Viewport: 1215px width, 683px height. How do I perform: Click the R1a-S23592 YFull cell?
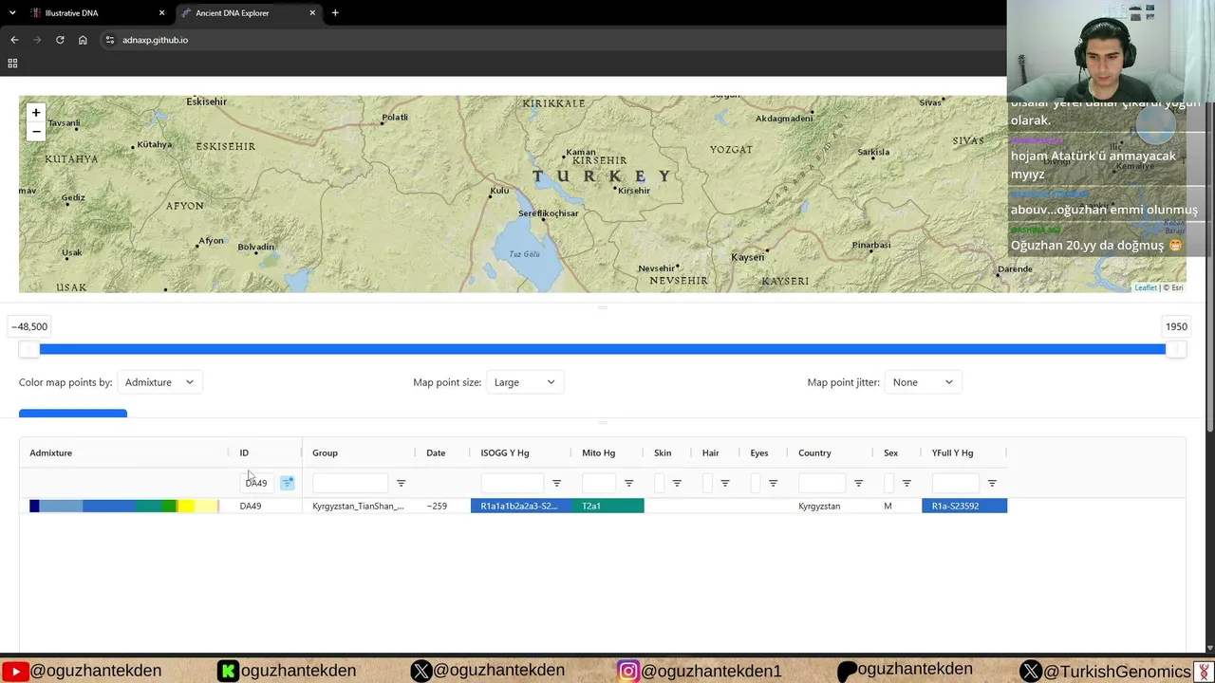coord(964,506)
